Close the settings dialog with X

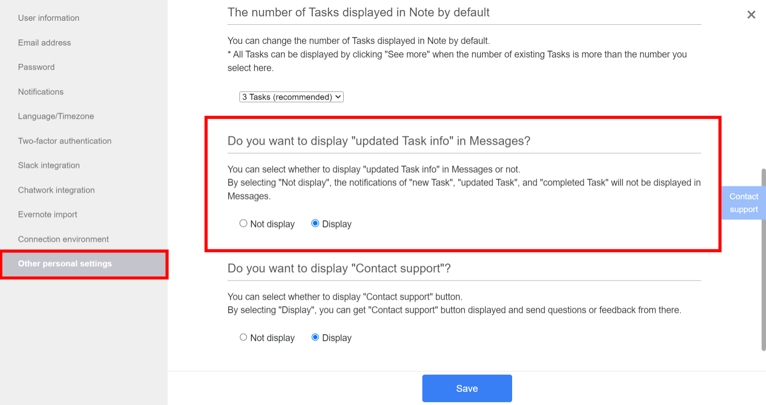tap(751, 15)
